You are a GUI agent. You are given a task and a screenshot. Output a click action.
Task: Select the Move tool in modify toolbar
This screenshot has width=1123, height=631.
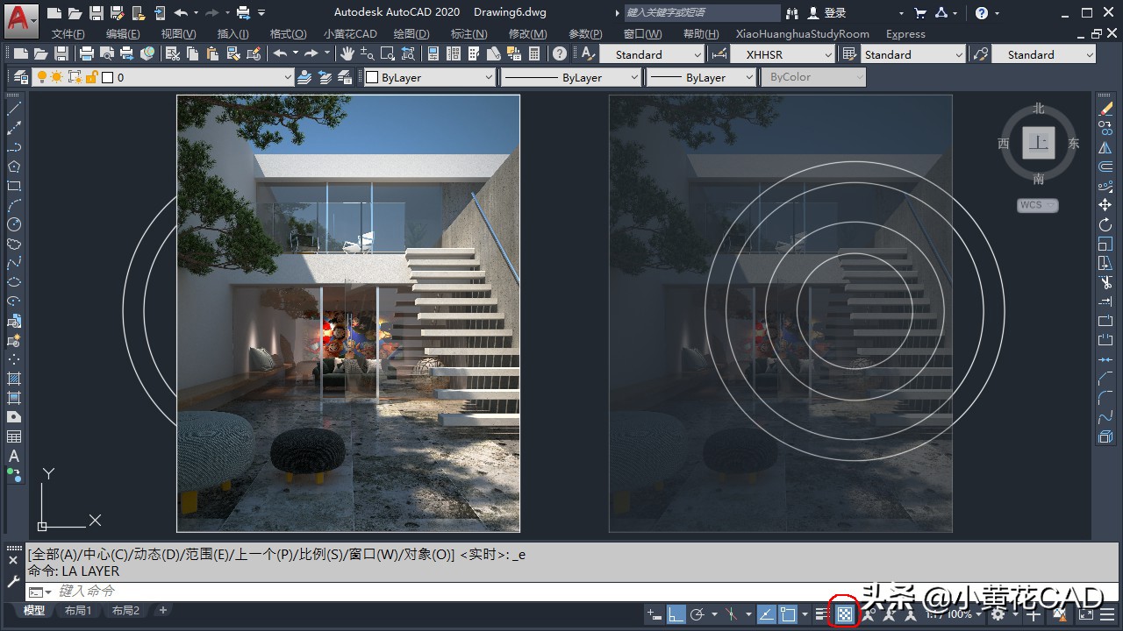pos(1105,204)
